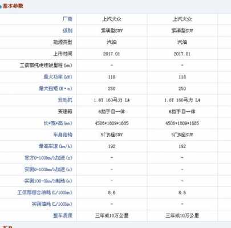The width and height of the screenshot is (231, 228).
Task: Select the 工信部纯电续驶里程(km) row label
Action: click(46, 66)
